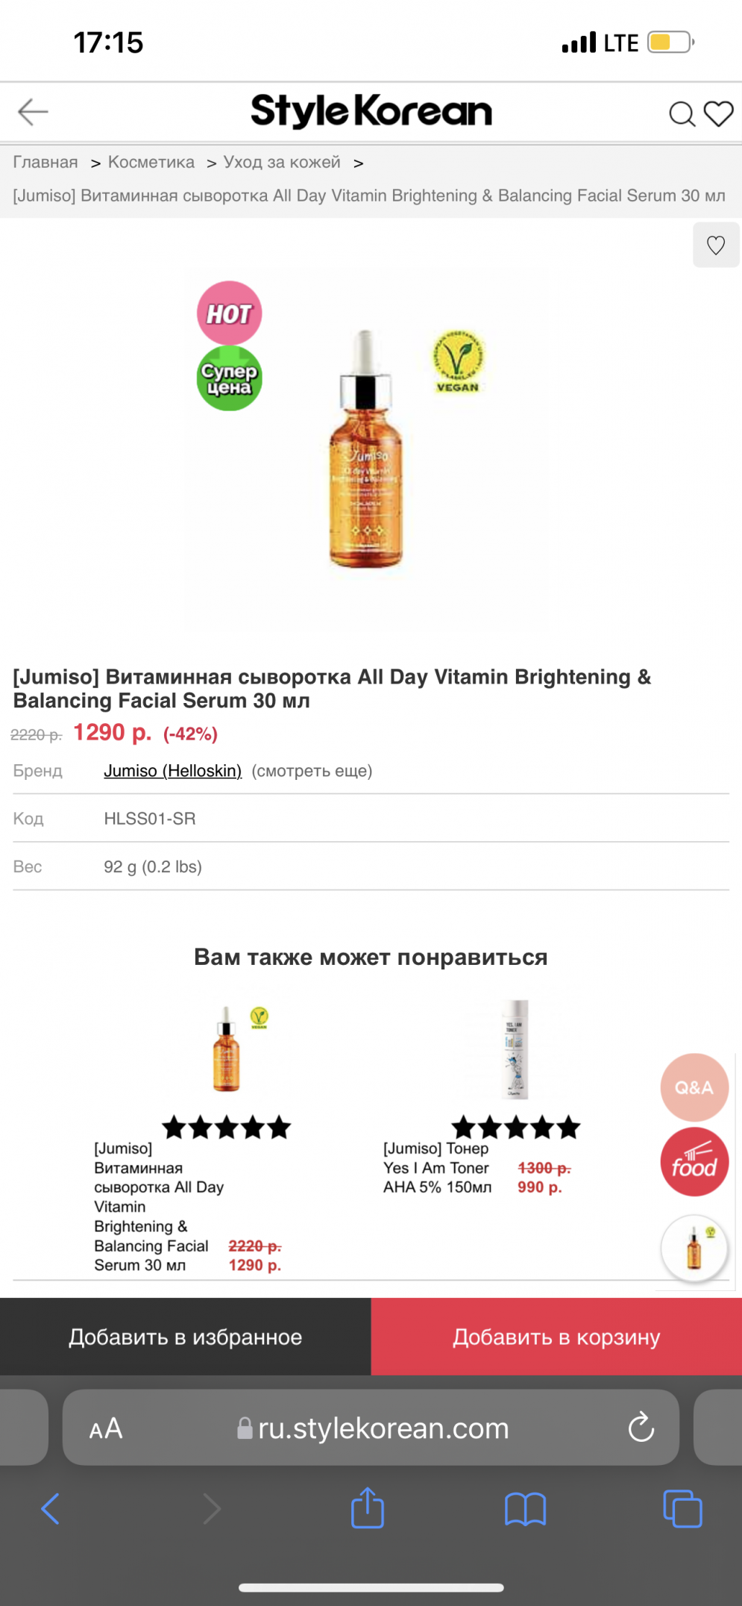742x1606 pixels.
Task: Go to Главная breadcrumb
Action: 45,162
